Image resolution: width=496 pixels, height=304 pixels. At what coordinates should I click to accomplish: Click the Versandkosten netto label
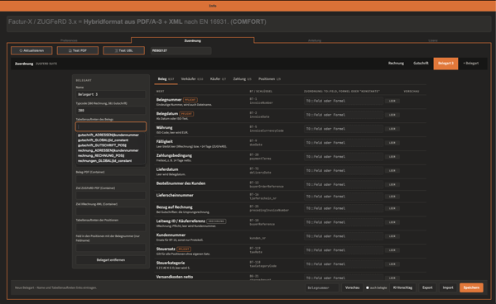(175, 277)
